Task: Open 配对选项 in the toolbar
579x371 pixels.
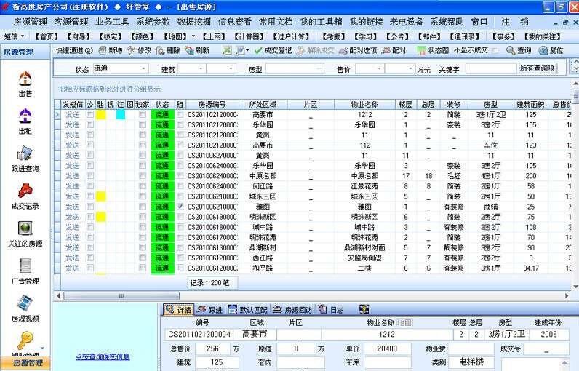Action: (x=358, y=50)
